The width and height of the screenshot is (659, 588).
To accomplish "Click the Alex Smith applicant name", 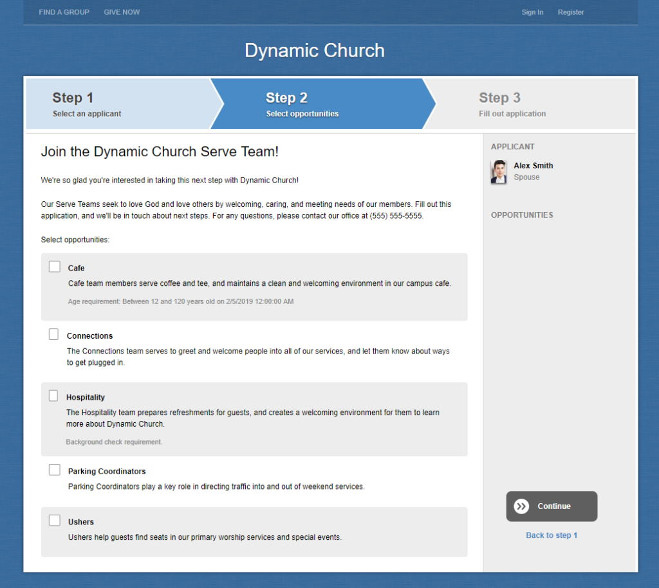I will pos(534,166).
